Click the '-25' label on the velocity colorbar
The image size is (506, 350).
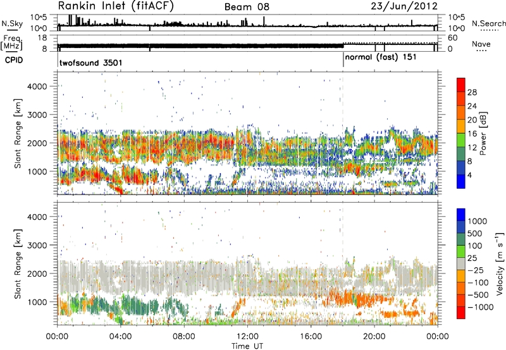point(476,270)
